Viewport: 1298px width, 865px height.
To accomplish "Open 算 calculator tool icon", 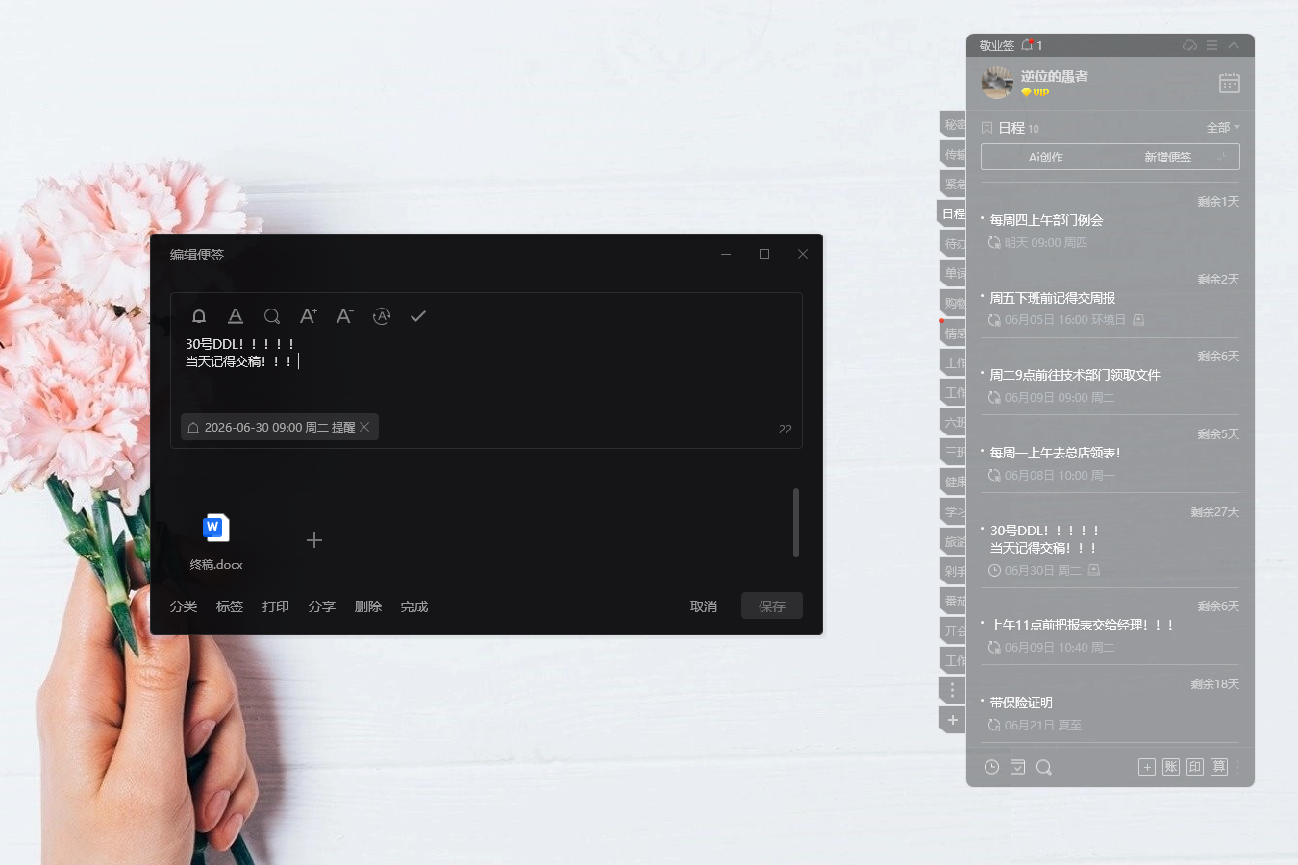I will 1219,767.
